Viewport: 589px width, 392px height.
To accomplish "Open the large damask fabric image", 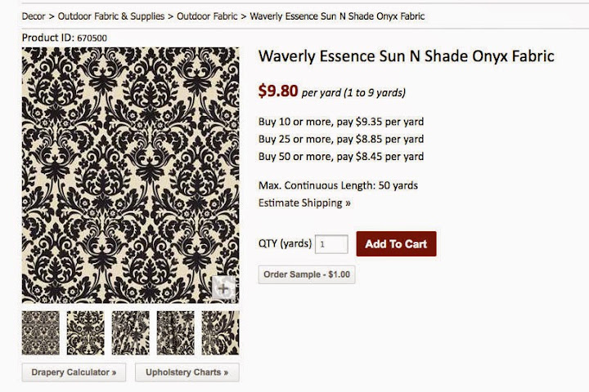I will 130,175.
